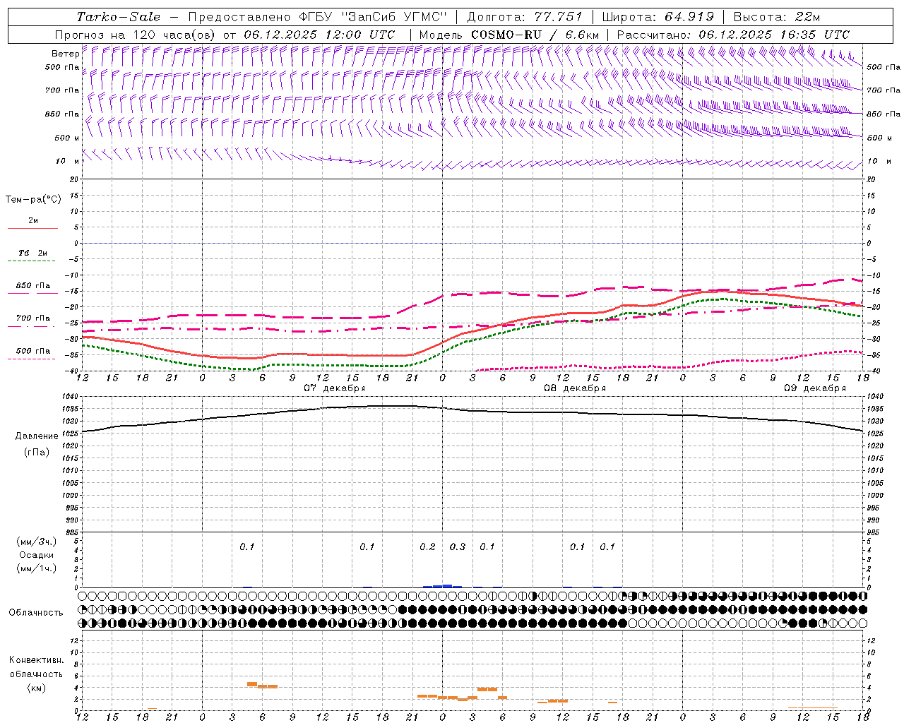Viewport: 904px width, 723px height.
Task: Click the blue precipitation bar on the chart
Action: click(442, 586)
